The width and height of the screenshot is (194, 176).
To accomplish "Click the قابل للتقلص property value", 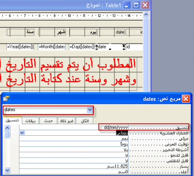I will [x=74, y=160].
